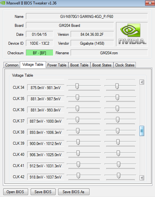Switch to the Common tab

pos(12,65)
